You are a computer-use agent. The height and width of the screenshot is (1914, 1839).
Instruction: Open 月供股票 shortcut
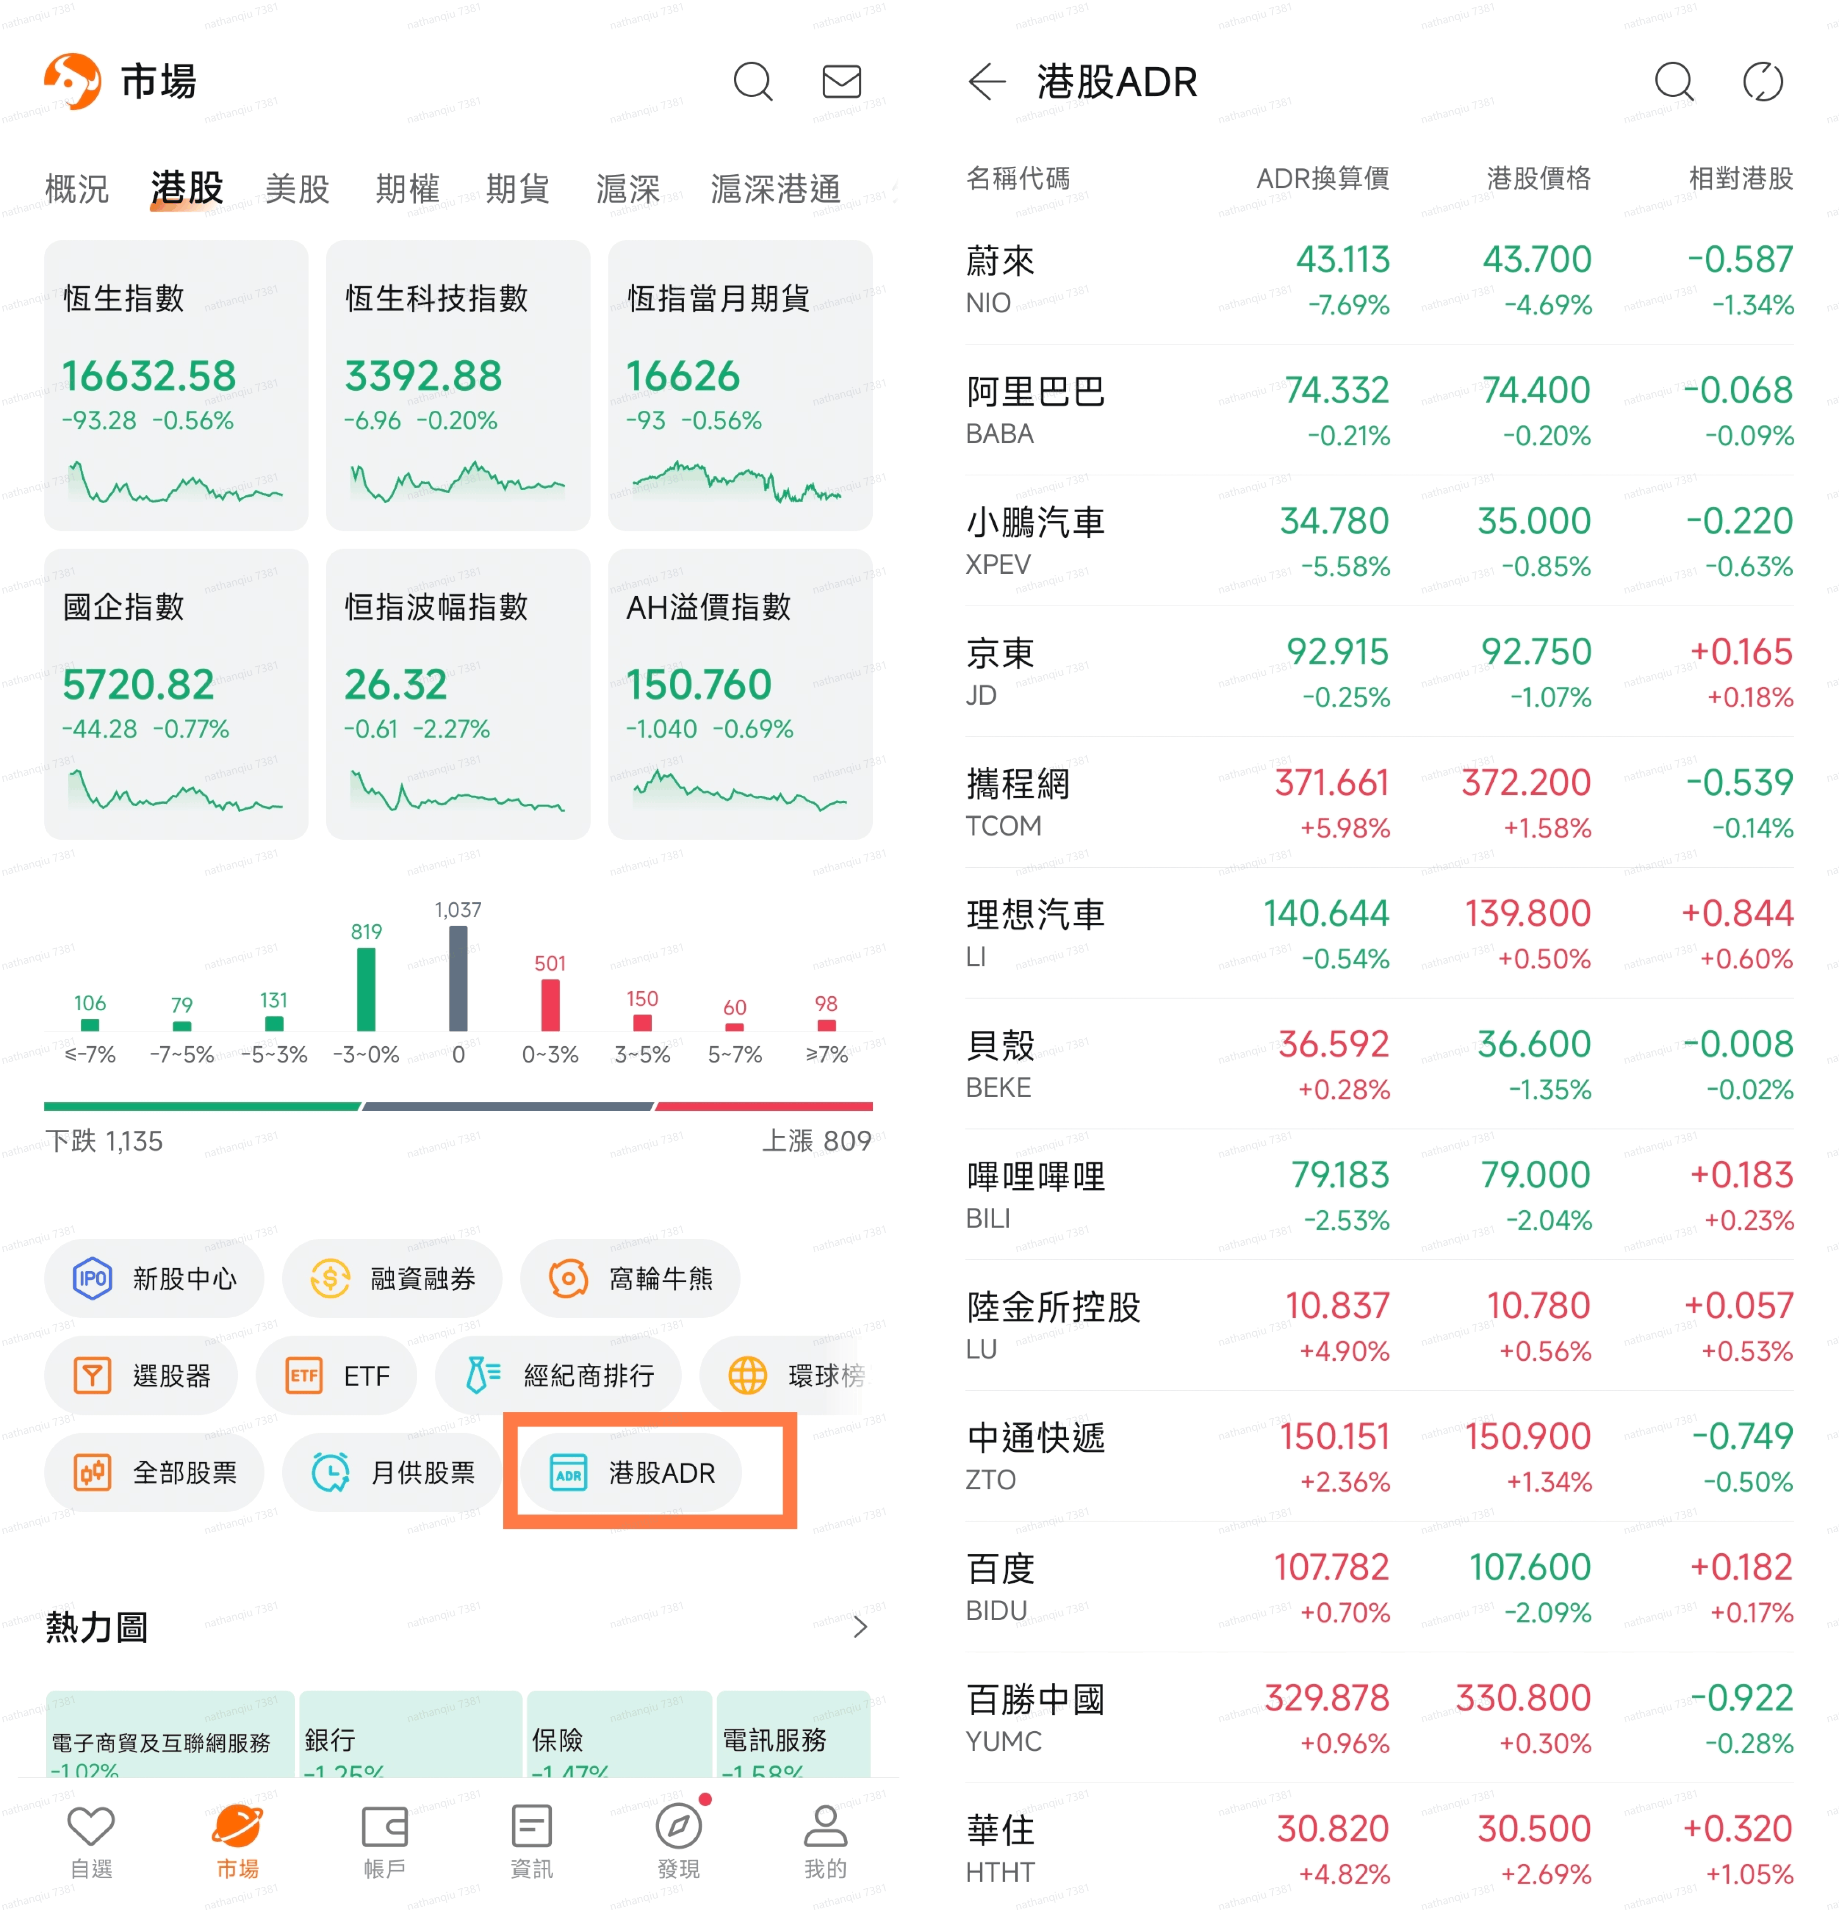point(392,1472)
